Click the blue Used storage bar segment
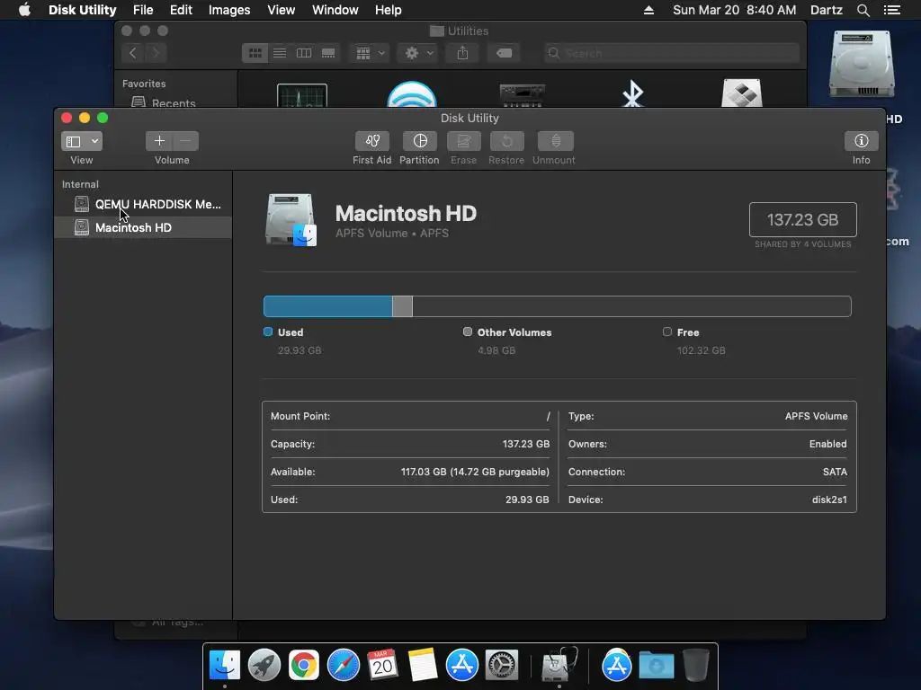Image resolution: width=921 pixels, height=690 pixels. [x=327, y=306]
